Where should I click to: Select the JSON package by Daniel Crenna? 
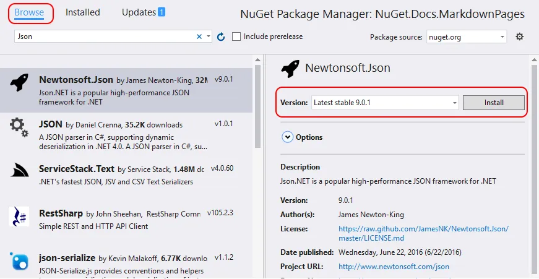coord(126,135)
